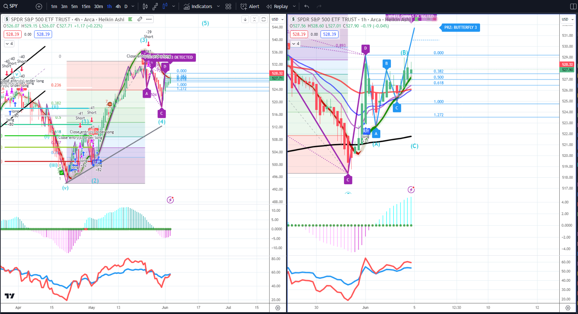Image resolution: width=578 pixels, height=314 pixels.
Task: Click the (4) wave label on the 4h chart
Action: (x=162, y=122)
